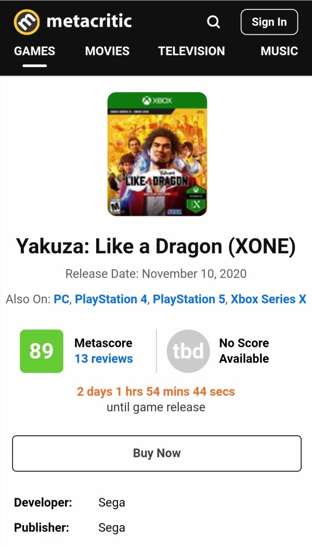Open the Xbox Series X version
The height and width of the screenshot is (545, 312).
coord(268,300)
